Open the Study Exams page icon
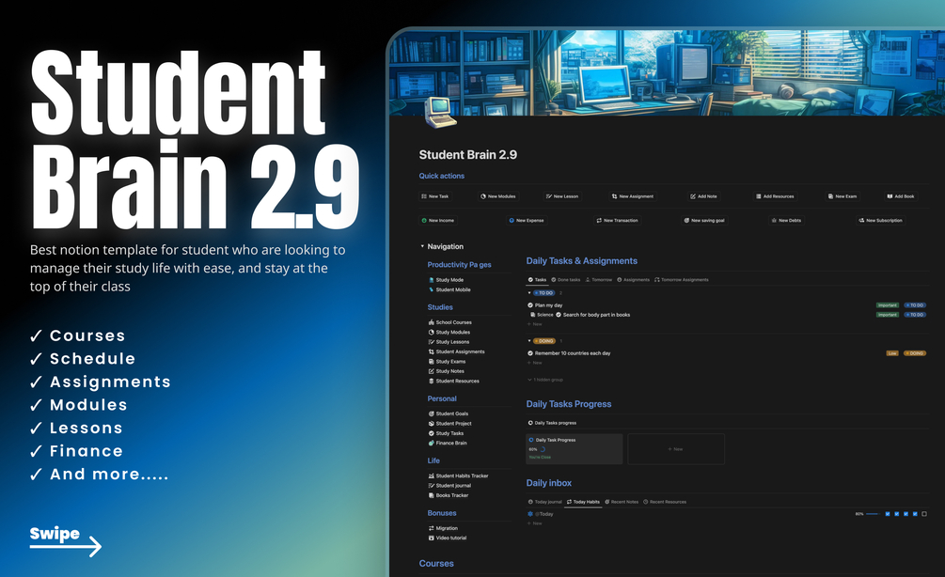This screenshot has height=577, width=945. click(431, 362)
